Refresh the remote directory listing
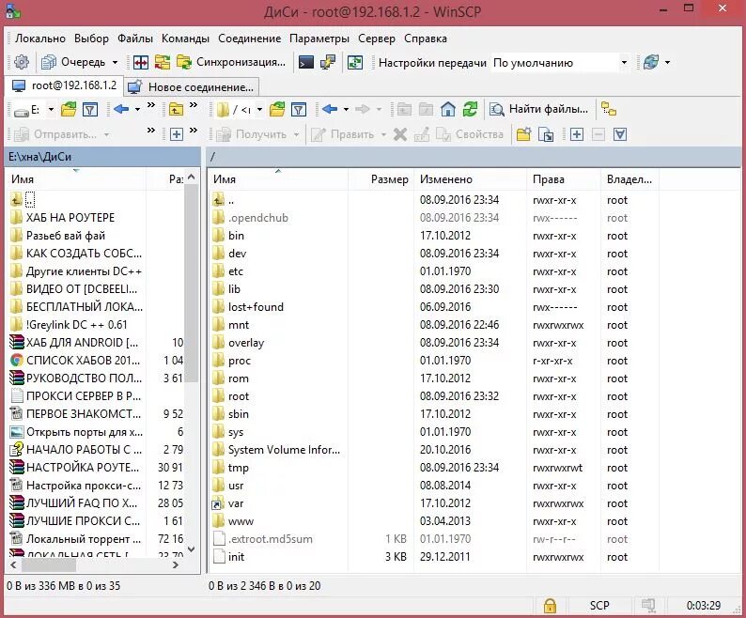Image resolution: width=746 pixels, height=618 pixels. click(470, 110)
